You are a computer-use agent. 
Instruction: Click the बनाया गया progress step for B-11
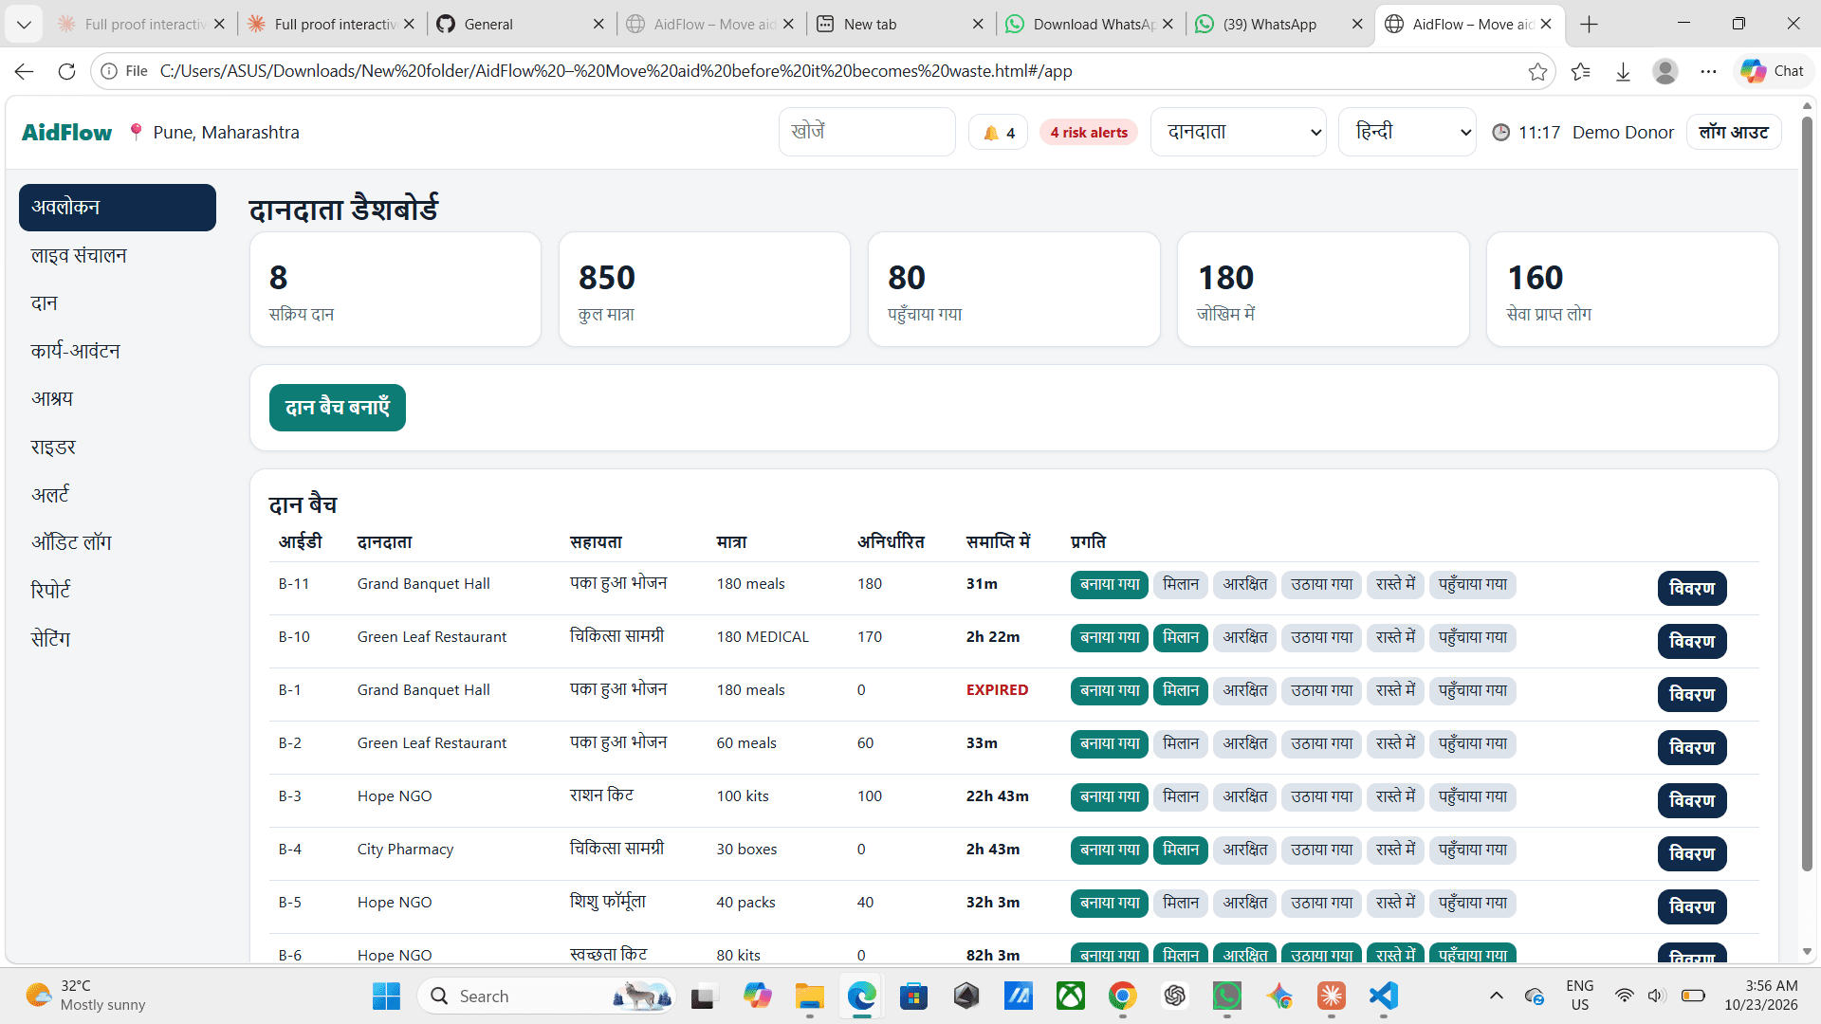pyautogui.click(x=1110, y=585)
